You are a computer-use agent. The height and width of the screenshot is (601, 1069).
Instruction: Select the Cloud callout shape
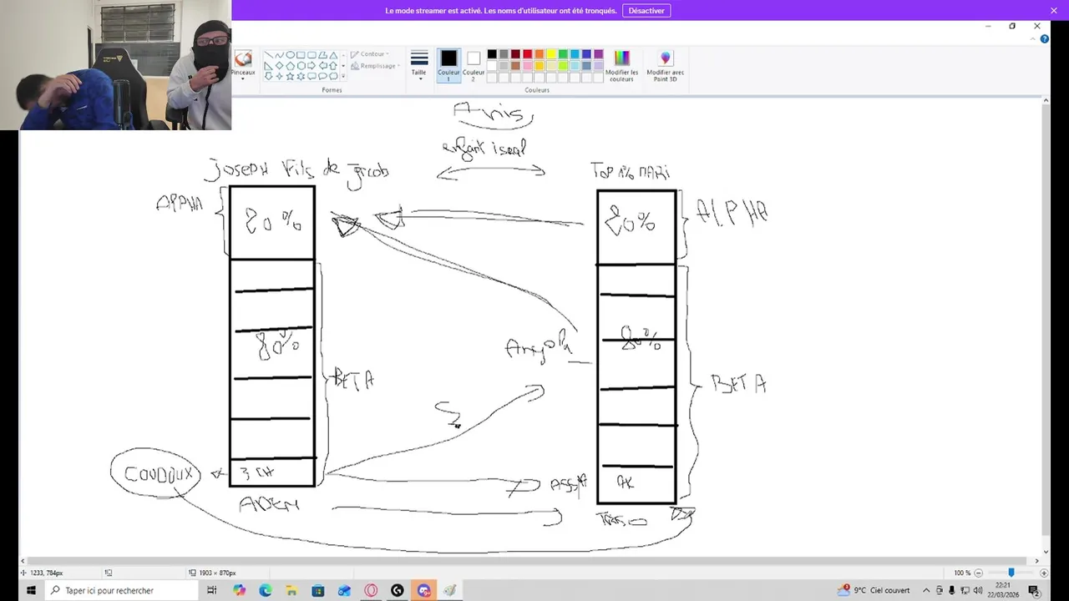333,76
